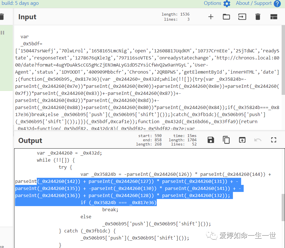Click the 'break;' line in output

[x=110, y=209]
